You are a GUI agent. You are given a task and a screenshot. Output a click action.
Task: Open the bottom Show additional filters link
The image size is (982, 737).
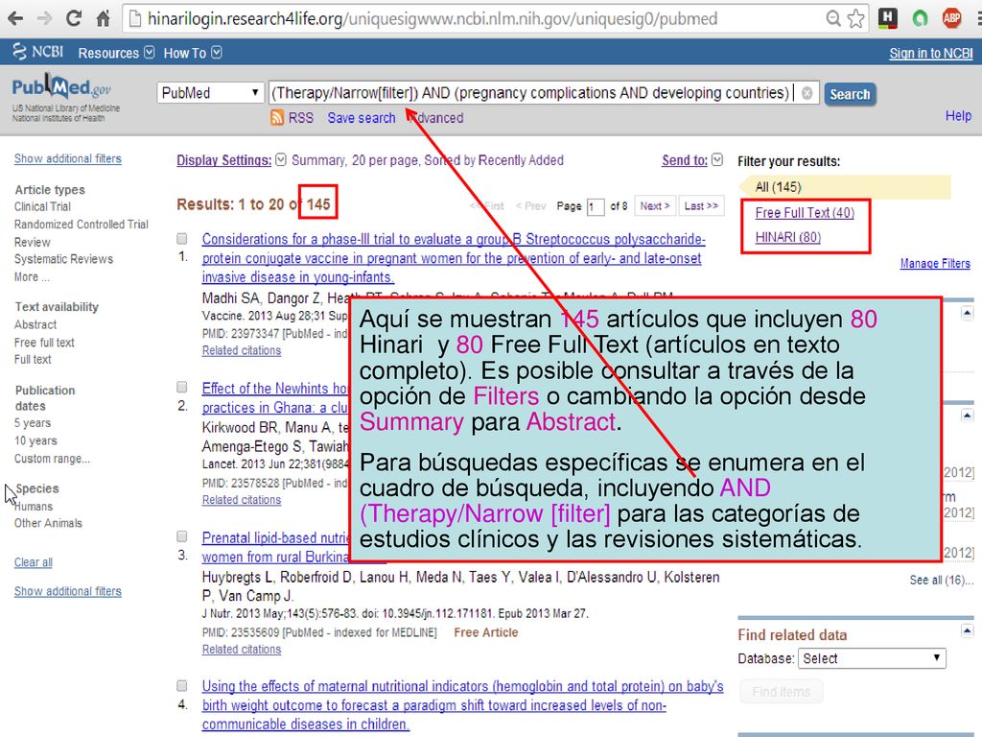click(x=68, y=591)
